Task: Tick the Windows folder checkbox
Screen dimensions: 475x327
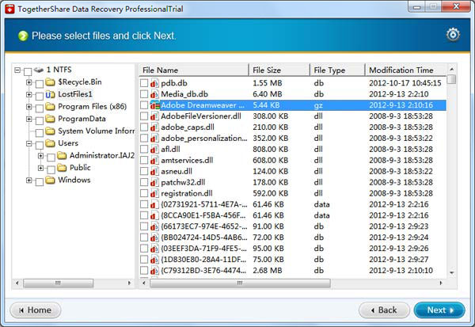Action: point(40,182)
